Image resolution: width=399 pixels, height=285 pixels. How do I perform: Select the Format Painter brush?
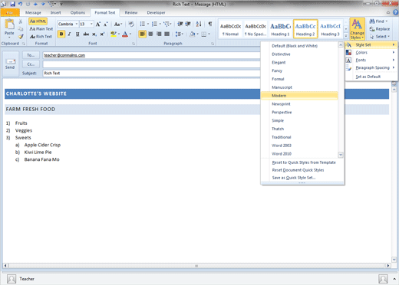(x=21, y=37)
